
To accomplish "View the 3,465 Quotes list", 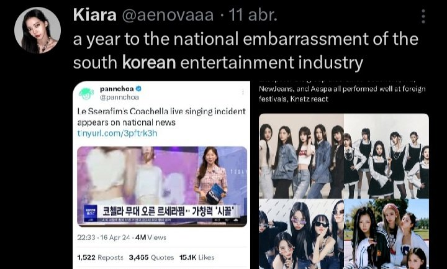I will click(x=151, y=257).
